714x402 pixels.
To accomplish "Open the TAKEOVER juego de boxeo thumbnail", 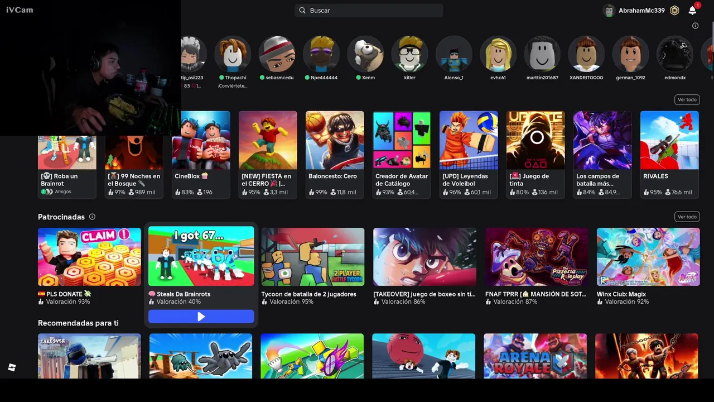I will pos(424,257).
